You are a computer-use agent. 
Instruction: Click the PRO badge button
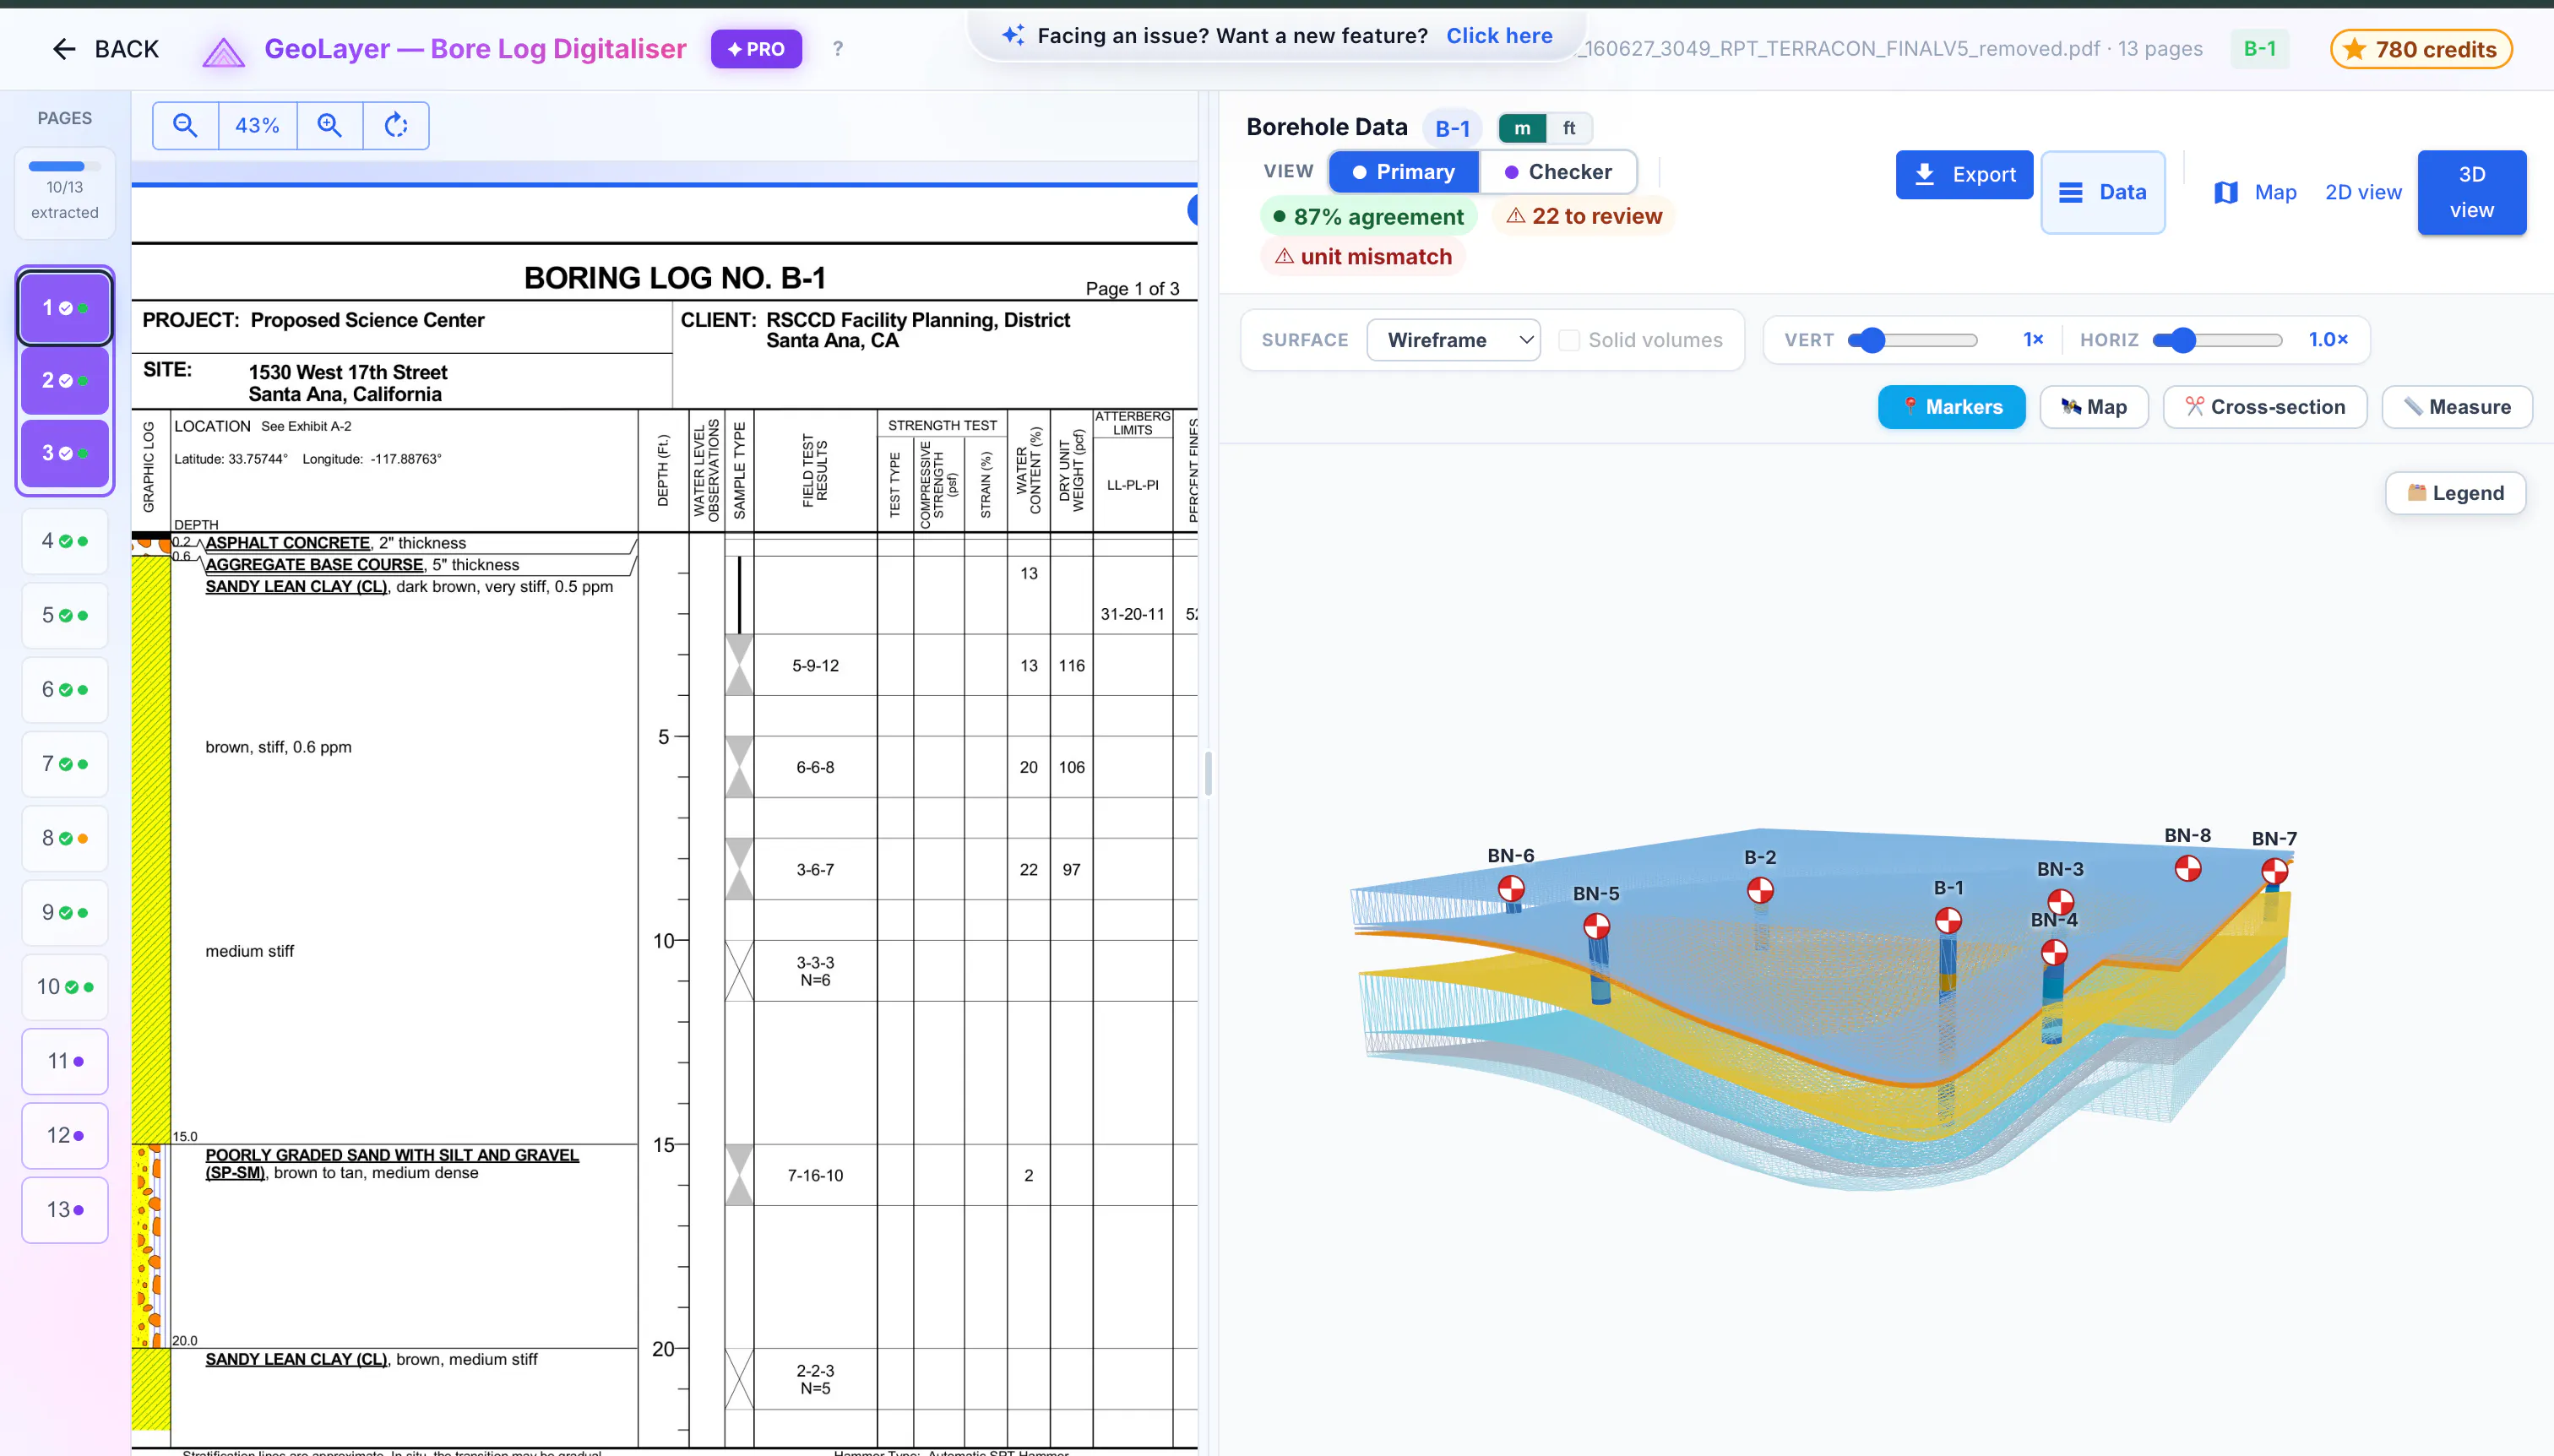[x=756, y=49]
